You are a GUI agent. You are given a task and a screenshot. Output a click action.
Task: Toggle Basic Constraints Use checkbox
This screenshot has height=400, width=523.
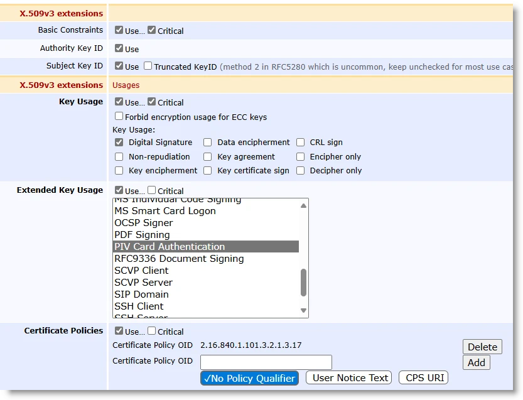(119, 30)
